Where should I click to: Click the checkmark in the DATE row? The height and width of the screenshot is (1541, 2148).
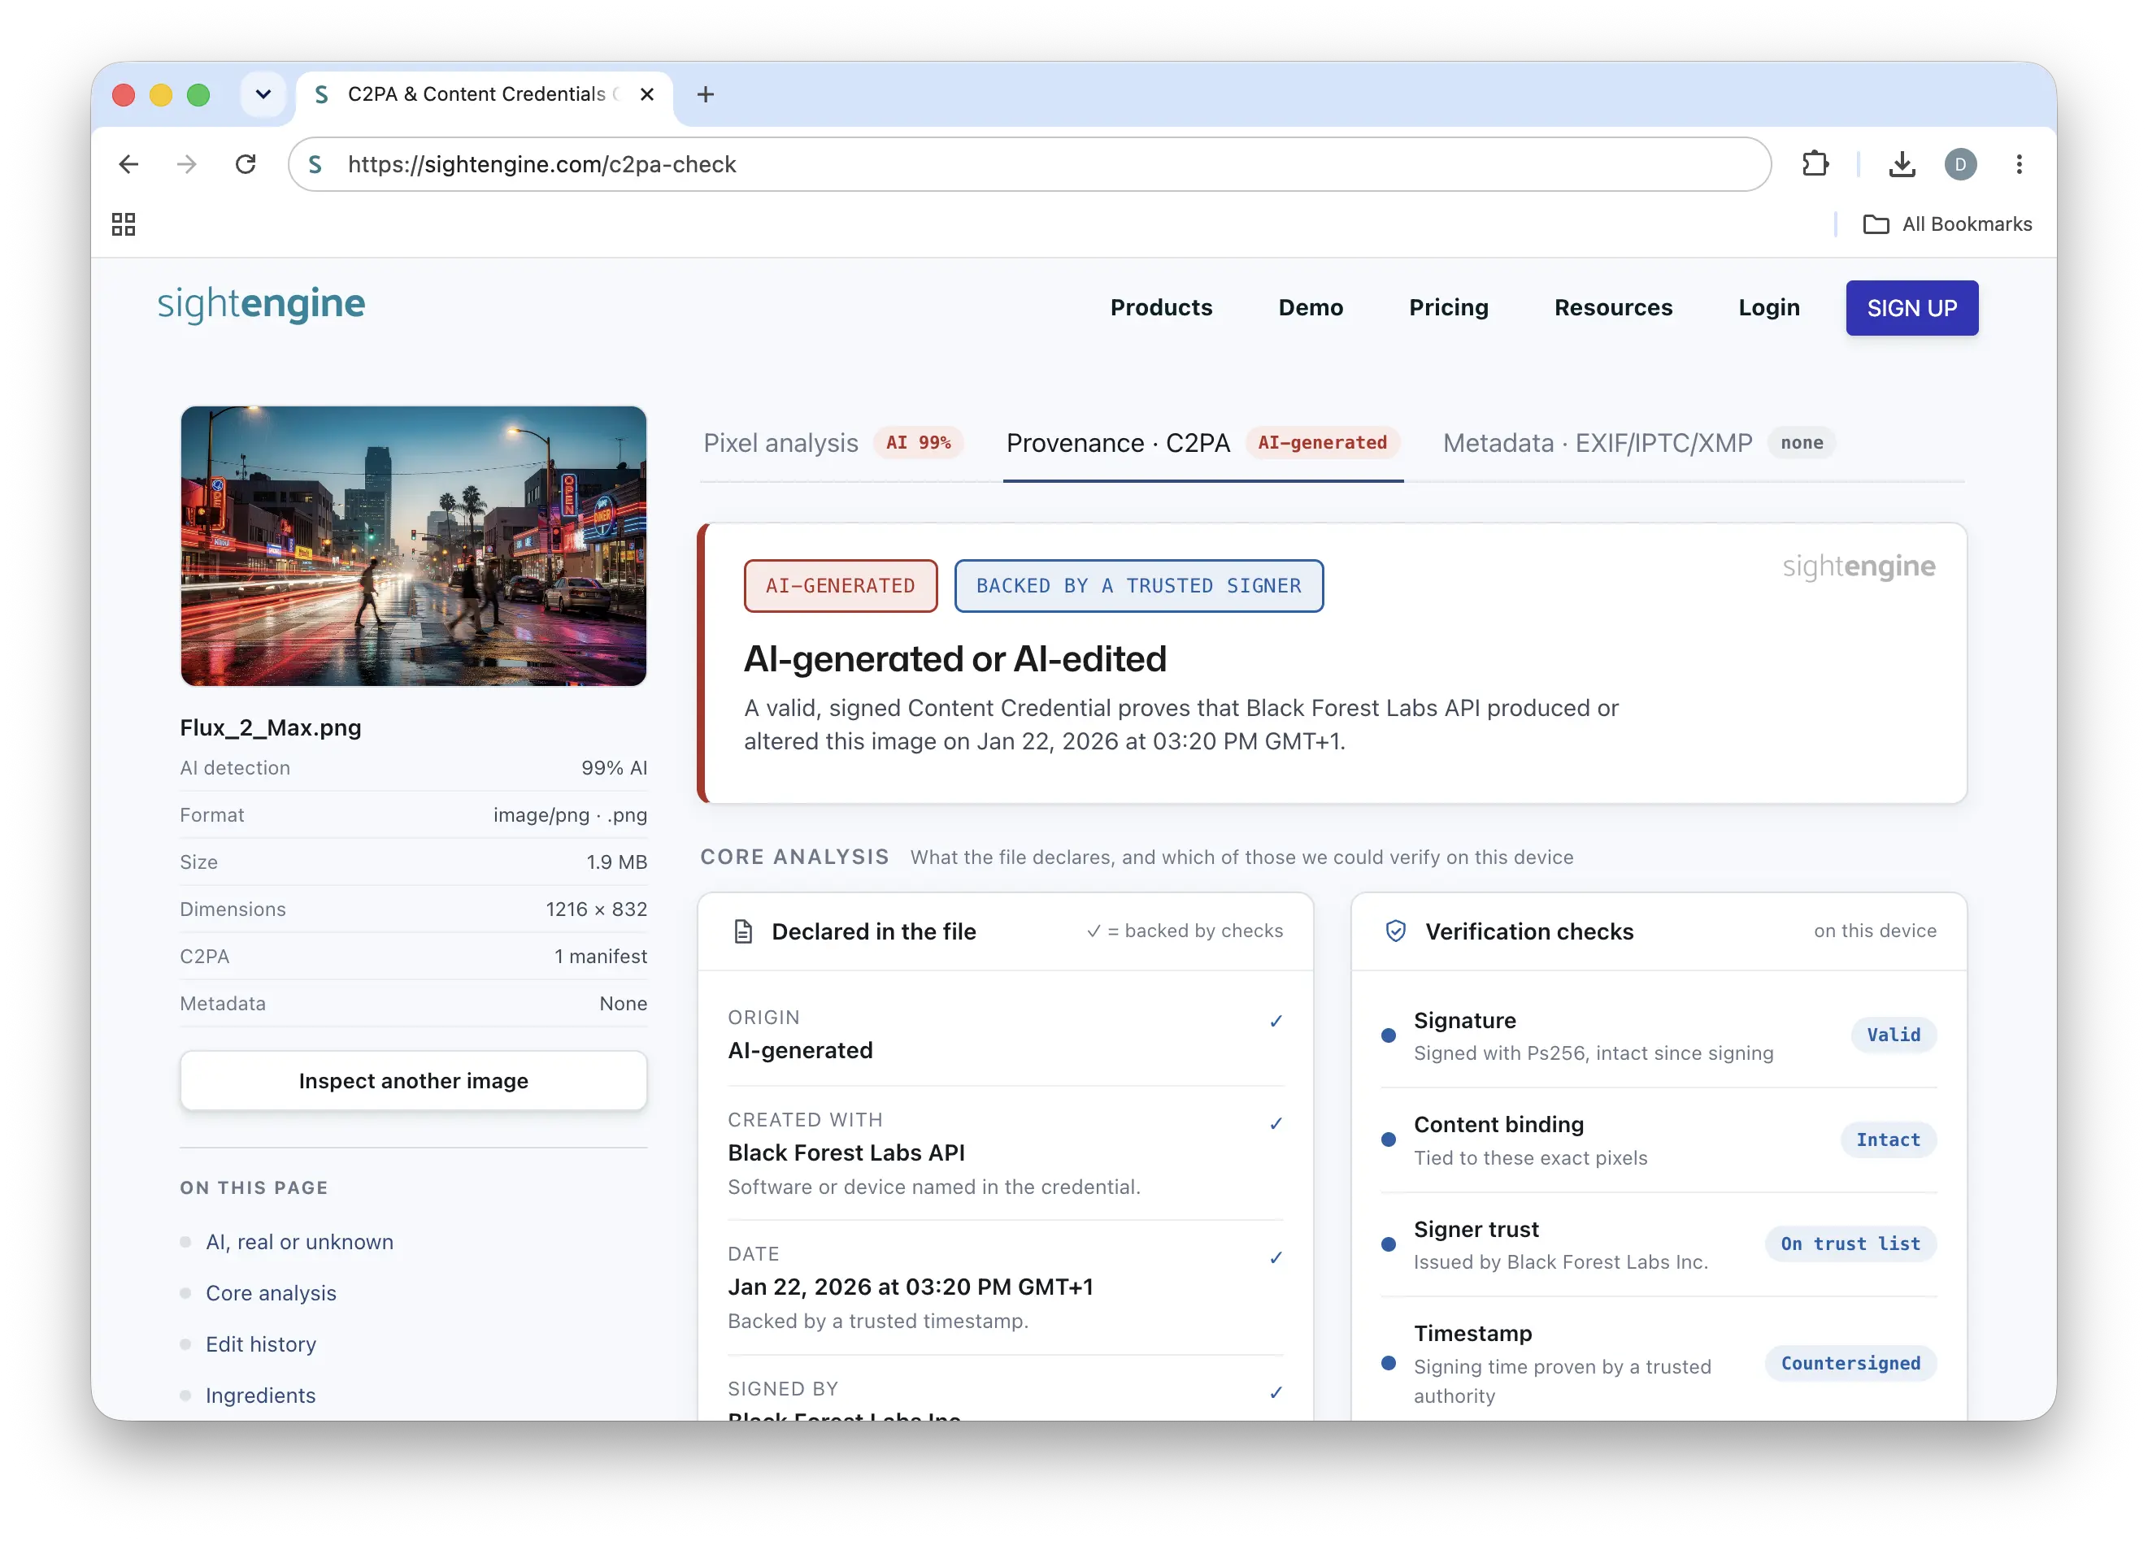pyautogui.click(x=1276, y=1257)
